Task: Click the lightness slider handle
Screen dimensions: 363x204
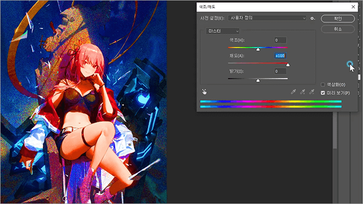Action: coord(258,81)
